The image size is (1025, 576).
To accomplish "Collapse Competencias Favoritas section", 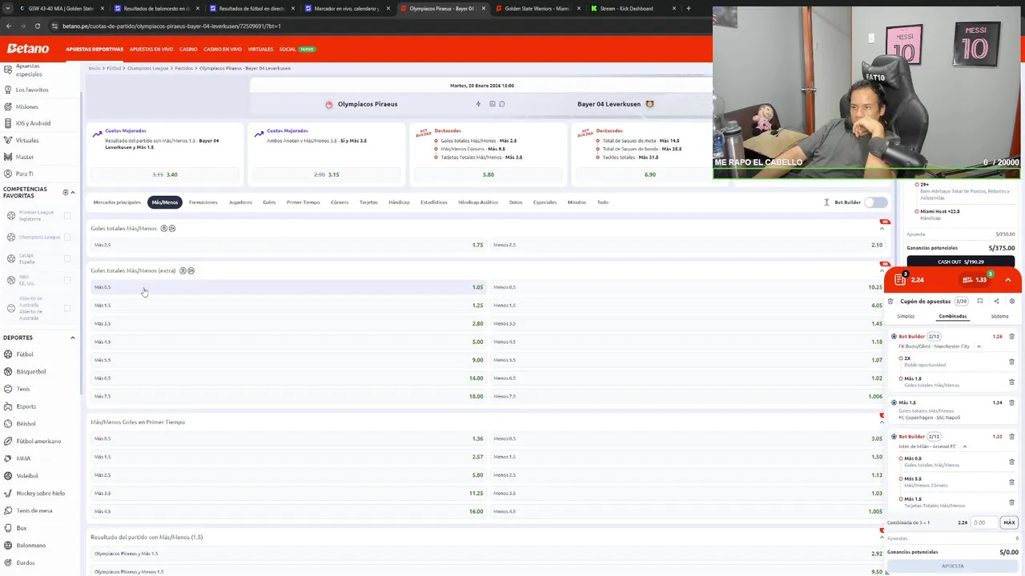I will [x=73, y=192].
